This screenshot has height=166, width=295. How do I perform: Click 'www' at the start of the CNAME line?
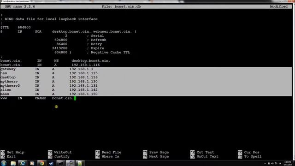coord(4,98)
